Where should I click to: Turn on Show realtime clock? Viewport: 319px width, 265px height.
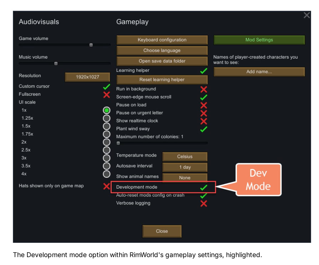coord(203,121)
